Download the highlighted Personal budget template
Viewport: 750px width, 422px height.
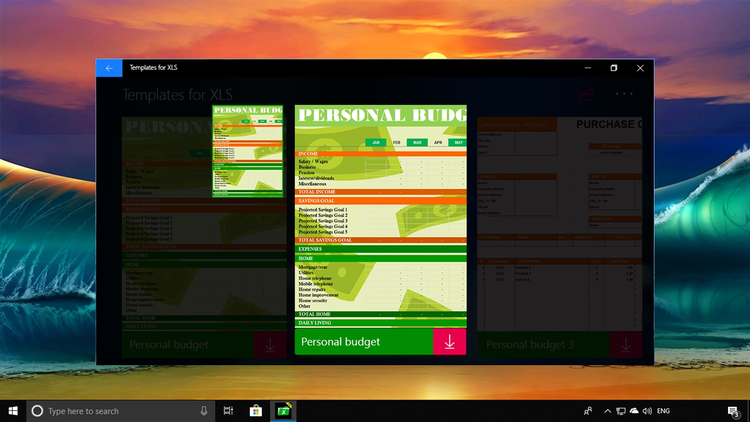449,342
